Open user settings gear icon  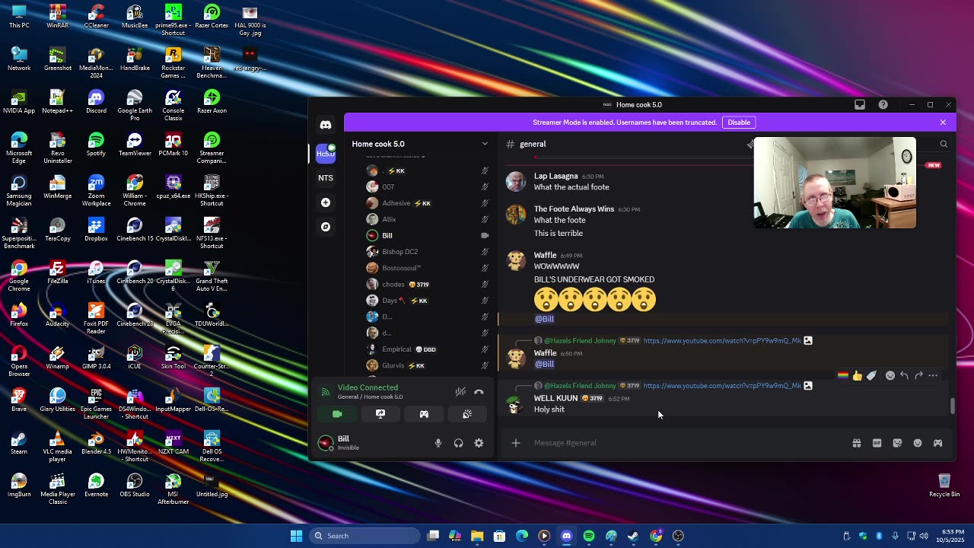(x=479, y=443)
